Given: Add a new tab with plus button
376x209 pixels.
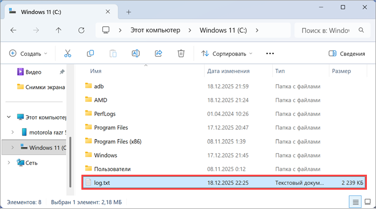Looking at the screenshot, I should 129,12.
